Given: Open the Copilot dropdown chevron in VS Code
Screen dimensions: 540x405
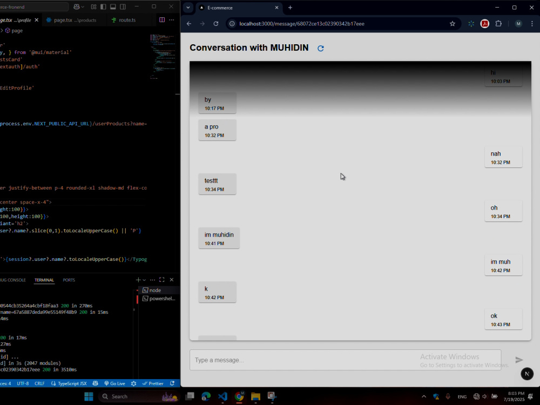Looking at the screenshot, I should click(x=83, y=7).
